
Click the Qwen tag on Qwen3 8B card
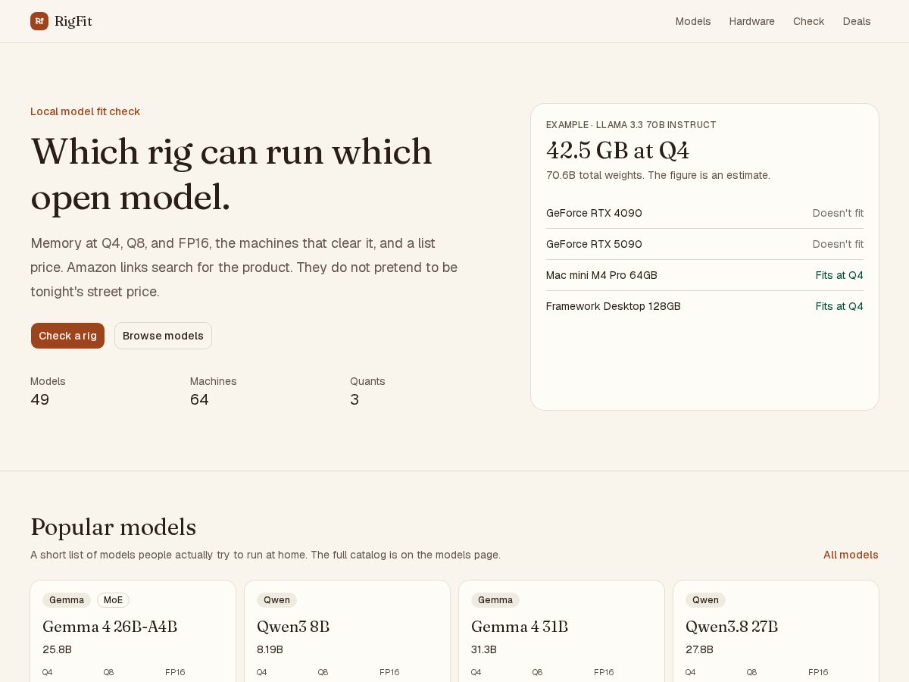(x=276, y=600)
